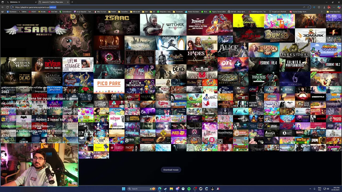Viewport: 342px width, 192px height.
Task: Select the Undertale tile
Action: click(318, 97)
